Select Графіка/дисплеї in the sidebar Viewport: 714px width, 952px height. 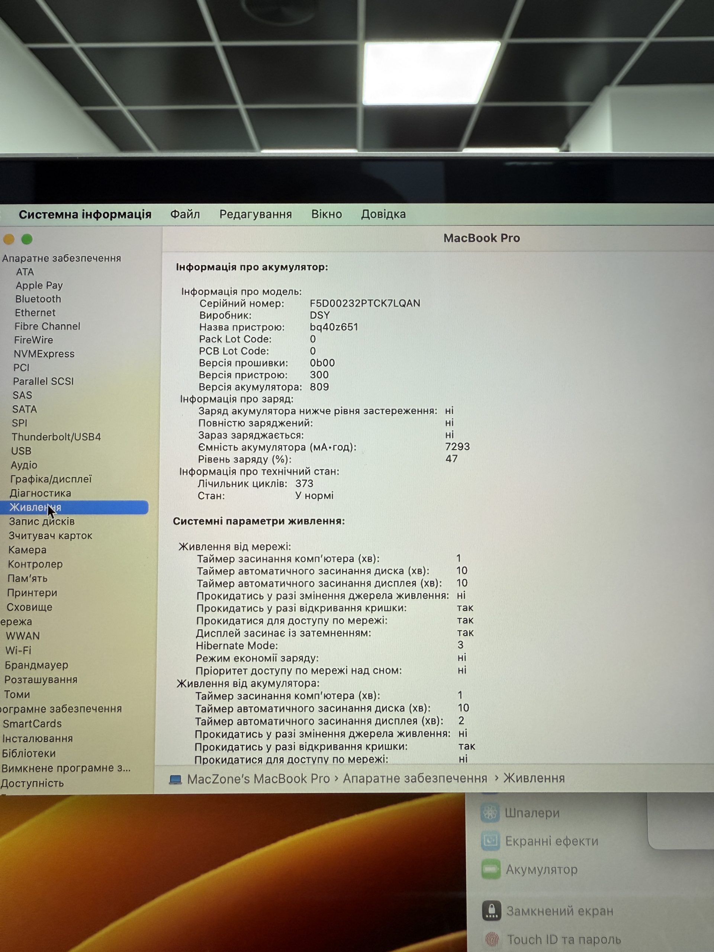coord(51,479)
